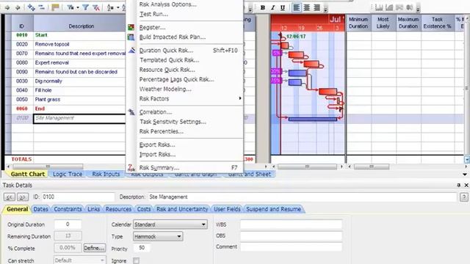Viewport: 470px width, 264px height.
Task: Open the Dates tab in Task Details
Action: pyautogui.click(x=41, y=209)
